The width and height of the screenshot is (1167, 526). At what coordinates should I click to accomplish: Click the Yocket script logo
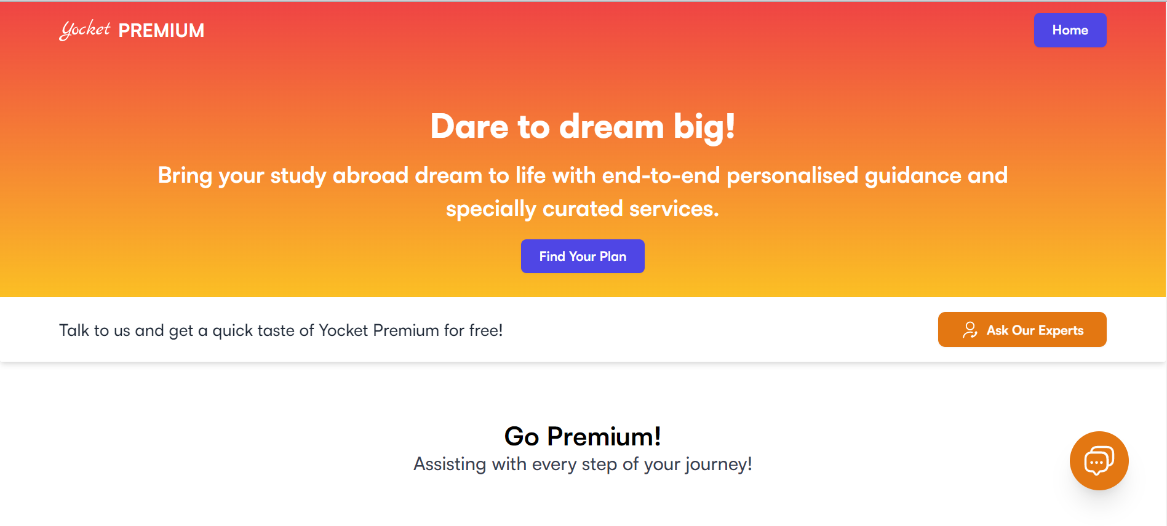85,30
